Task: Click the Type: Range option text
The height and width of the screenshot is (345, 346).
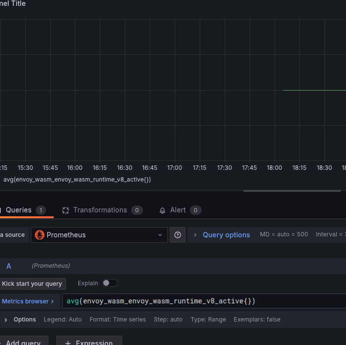Action: [208, 320]
